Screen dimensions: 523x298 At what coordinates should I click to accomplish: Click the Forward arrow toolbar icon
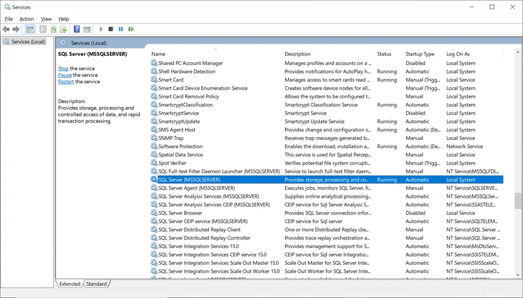15,29
